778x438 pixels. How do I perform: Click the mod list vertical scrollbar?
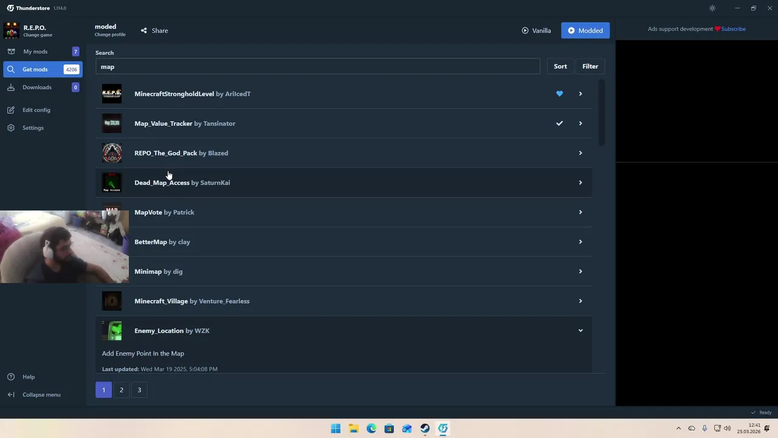coord(602,113)
